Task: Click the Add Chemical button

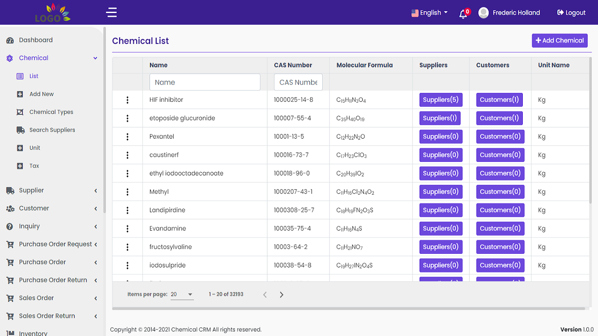Action: click(559, 41)
